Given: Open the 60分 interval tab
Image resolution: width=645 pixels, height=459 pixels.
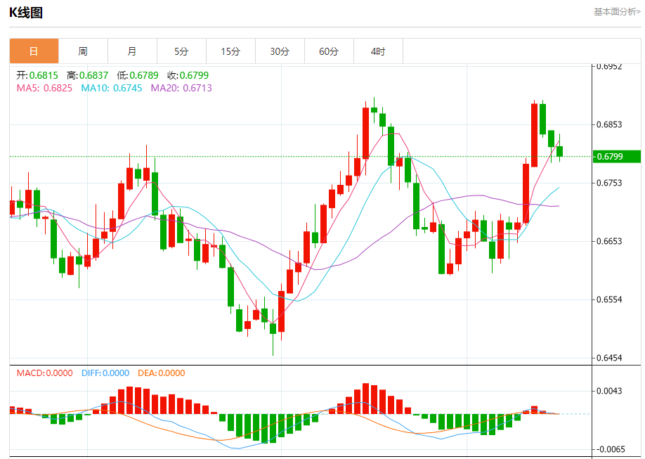Looking at the screenshot, I should tap(329, 51).
